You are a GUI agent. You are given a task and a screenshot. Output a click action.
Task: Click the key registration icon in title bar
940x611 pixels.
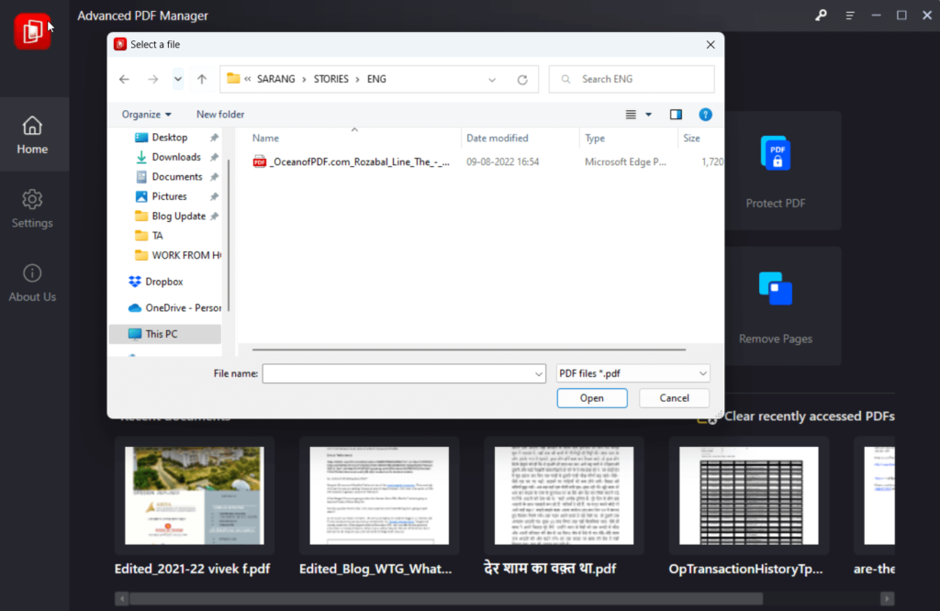pos(821,16)
